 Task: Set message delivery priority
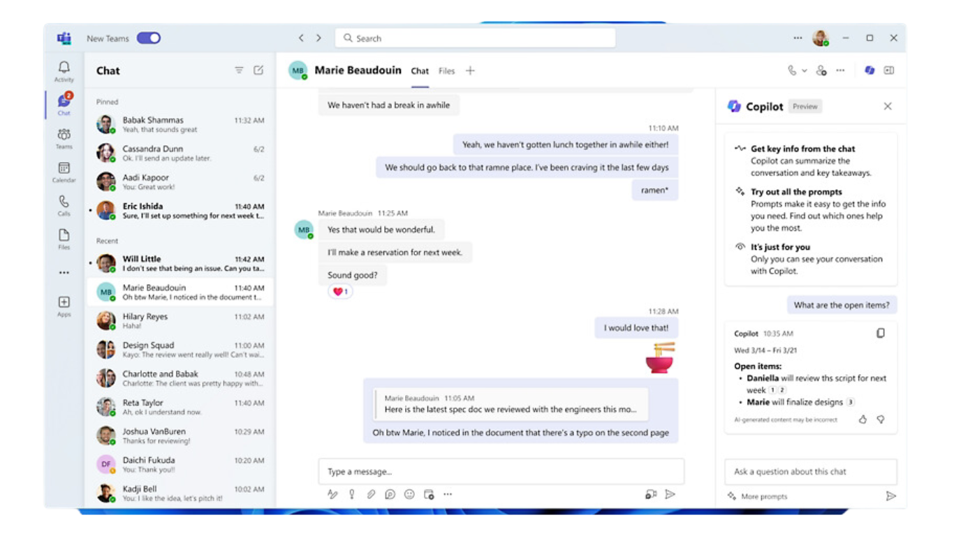352,494
